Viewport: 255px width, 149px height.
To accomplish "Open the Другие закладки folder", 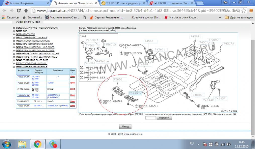I will (239, 17).
